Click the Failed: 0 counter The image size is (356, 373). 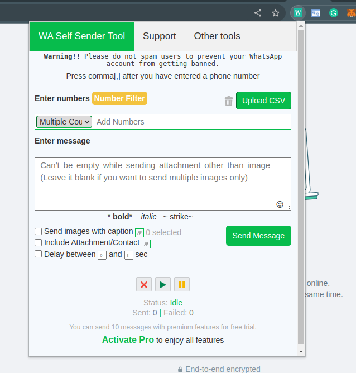pyautogui.click(x=179, y=313)
